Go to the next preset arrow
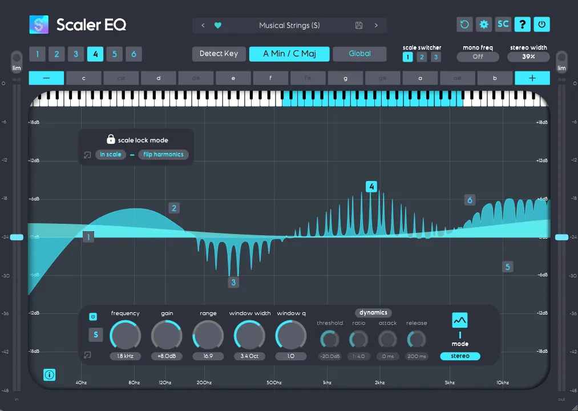The image size is (578, 411). 376,26
